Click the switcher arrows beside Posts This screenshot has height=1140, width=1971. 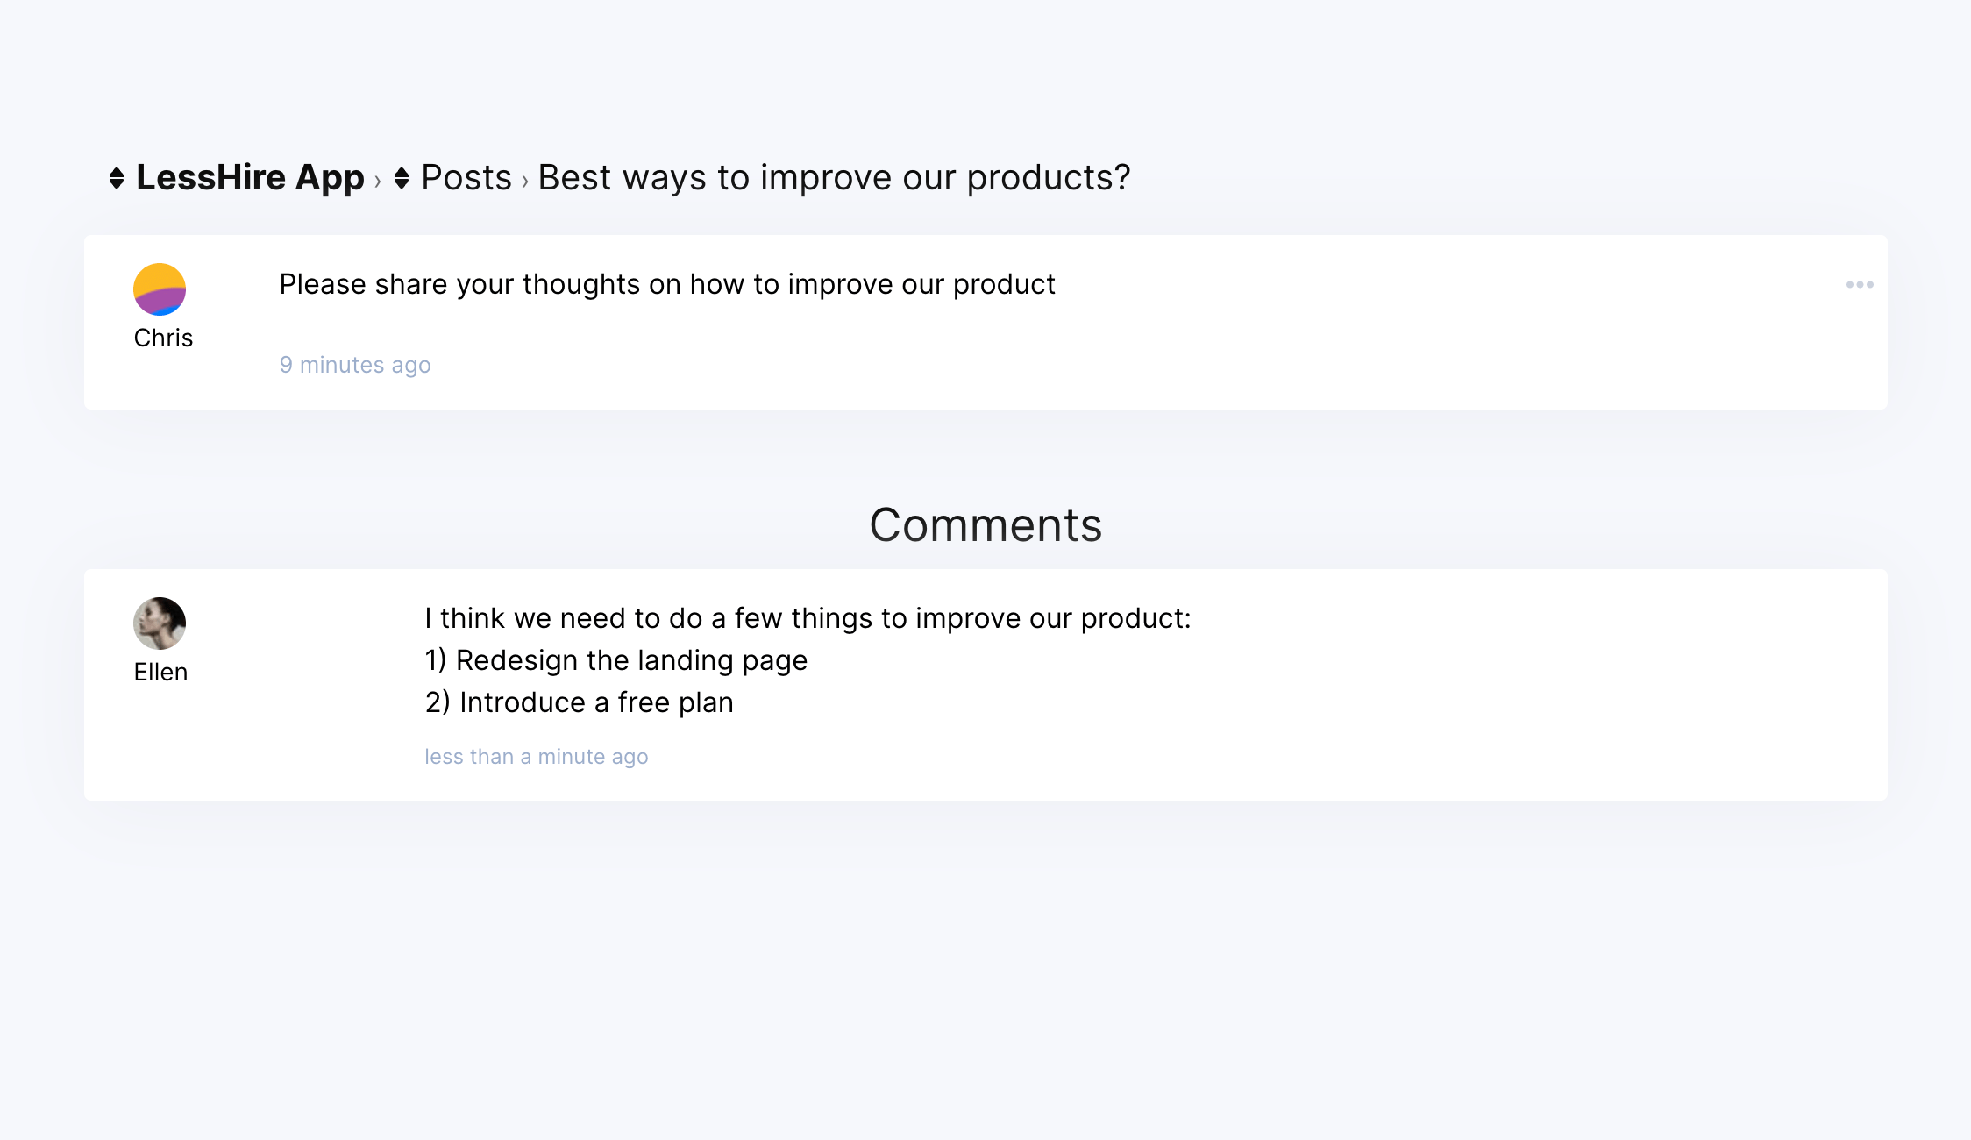click(402, 178)
